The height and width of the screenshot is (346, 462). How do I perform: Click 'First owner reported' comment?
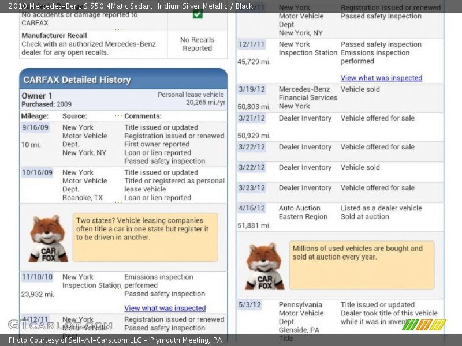point(157,144)
